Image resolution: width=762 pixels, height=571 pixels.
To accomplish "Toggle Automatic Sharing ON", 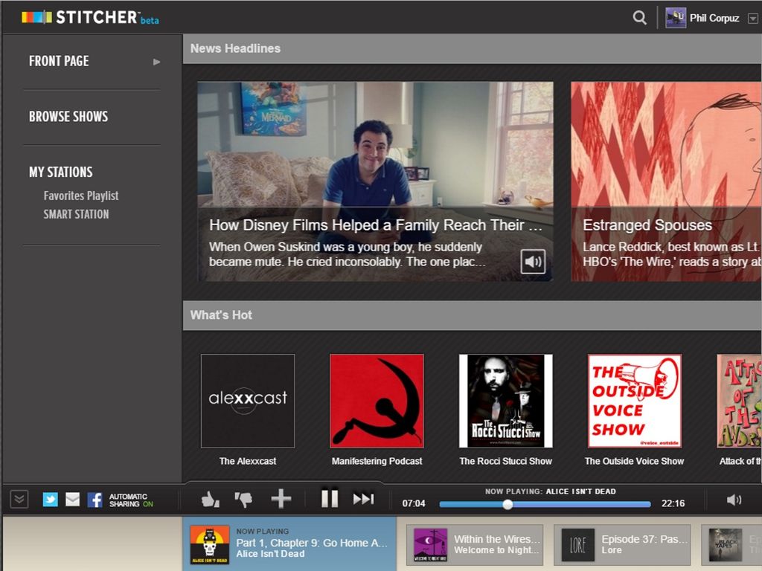I will click(x=131, y=500).
